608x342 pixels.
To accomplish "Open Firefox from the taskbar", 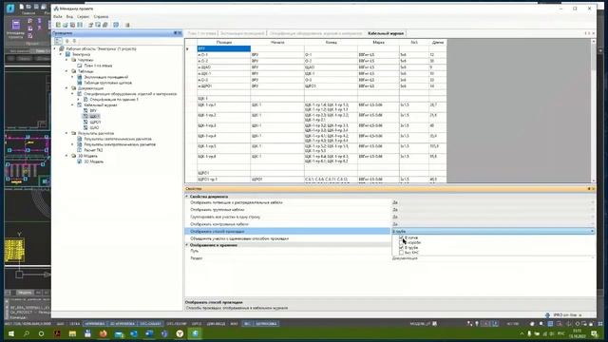I will (103, 333).
